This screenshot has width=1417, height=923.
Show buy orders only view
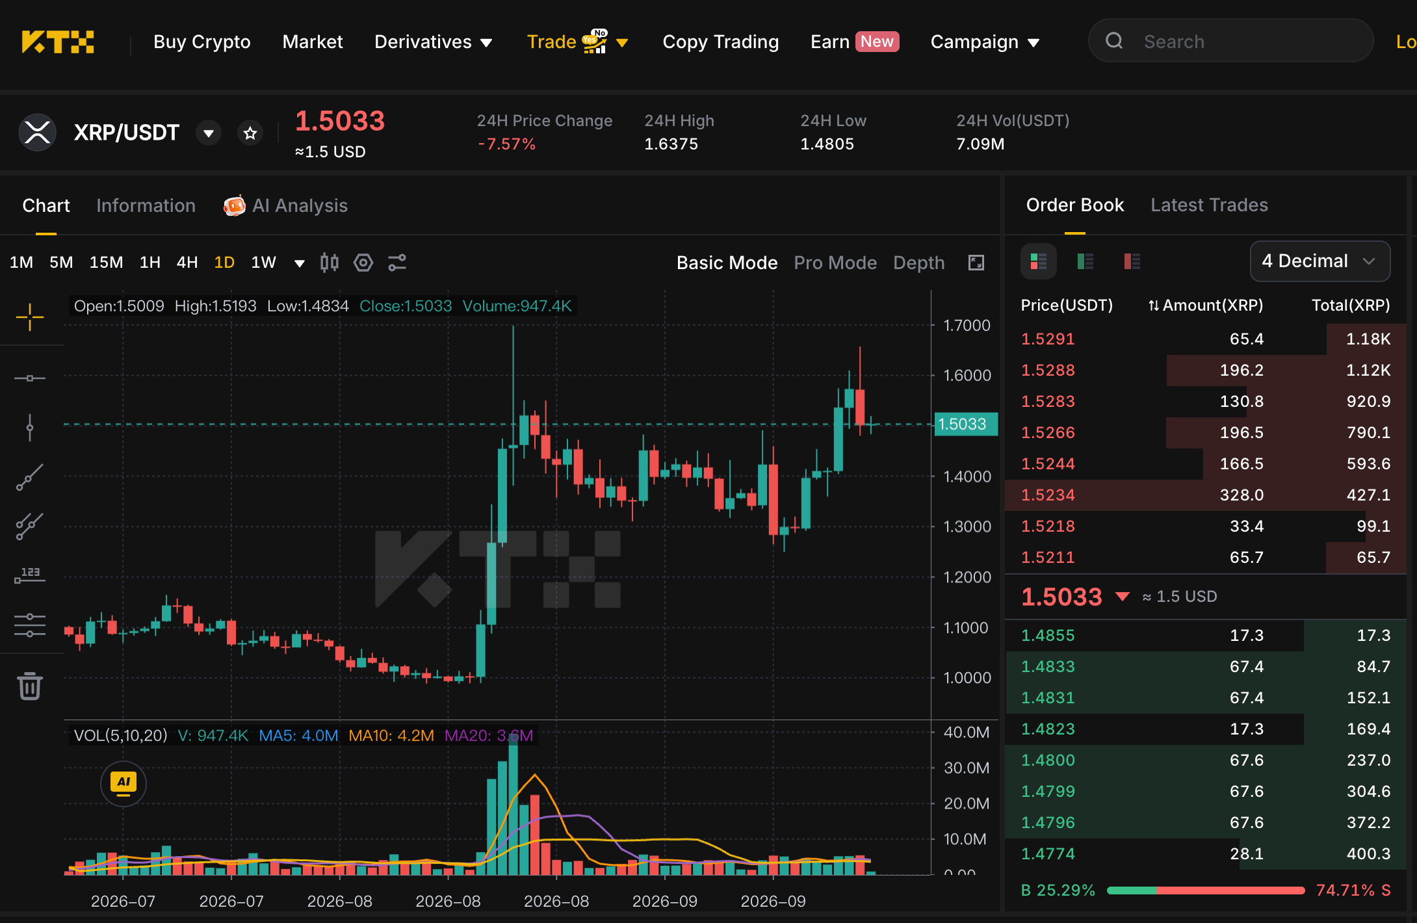pos(1085,262)
